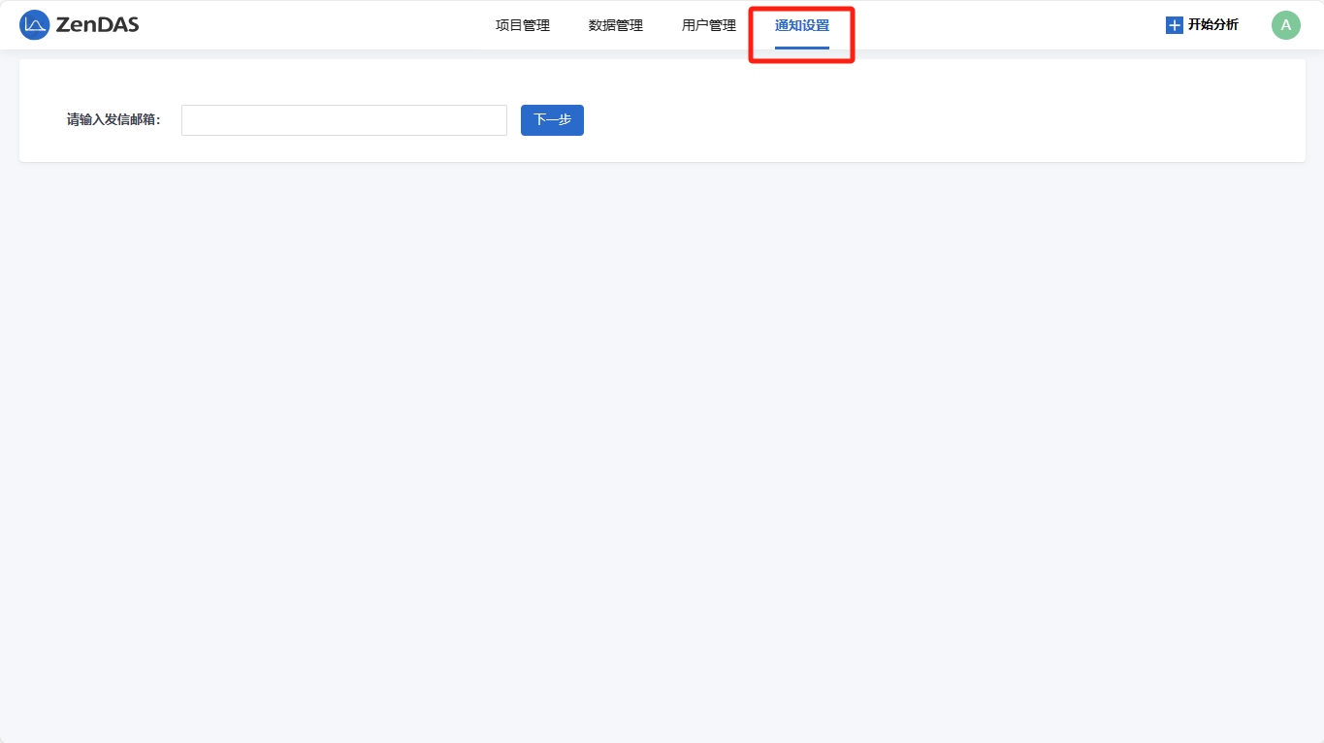
Task: Click the 请输入发信邮箱 field label
Action: [x=113, y=120]
